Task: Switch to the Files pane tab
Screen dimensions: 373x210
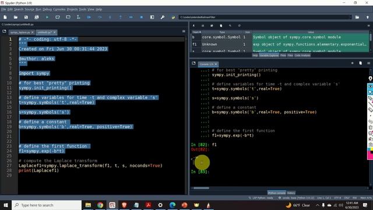Action: [x=290, y=55]
